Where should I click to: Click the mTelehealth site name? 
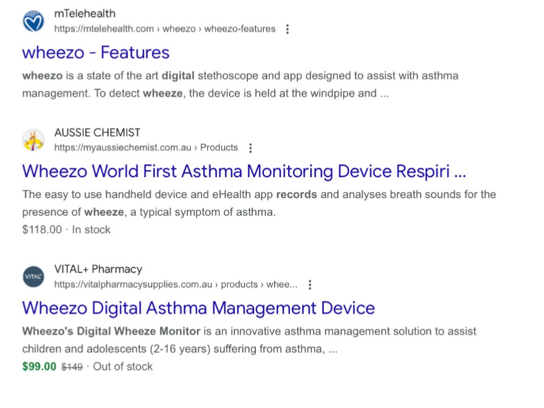tap(85, 14)
